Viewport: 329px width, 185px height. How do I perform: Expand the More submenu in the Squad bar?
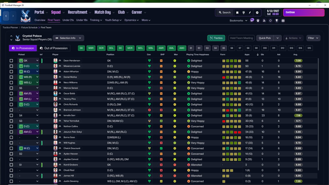click(146, 20)
